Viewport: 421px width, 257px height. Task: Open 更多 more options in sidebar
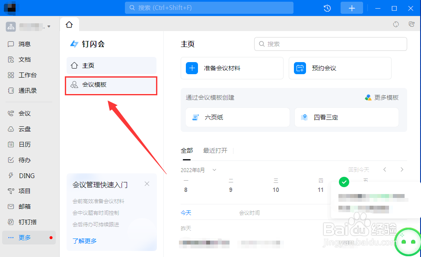[29, 238]
